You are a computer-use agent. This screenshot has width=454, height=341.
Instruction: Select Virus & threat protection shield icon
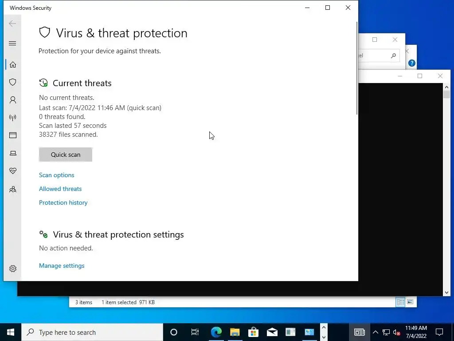pos(13,82)
